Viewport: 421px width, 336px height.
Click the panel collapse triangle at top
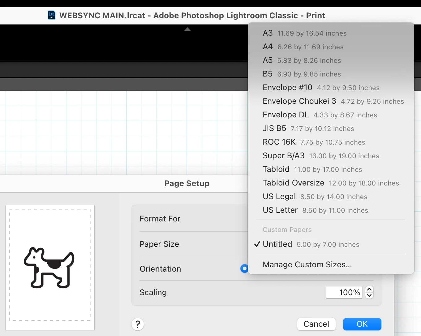[x=187, y=29]
